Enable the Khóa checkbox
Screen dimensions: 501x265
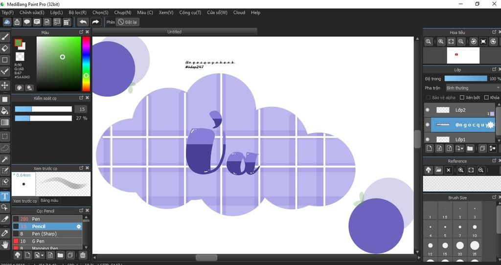coord(486,97)
